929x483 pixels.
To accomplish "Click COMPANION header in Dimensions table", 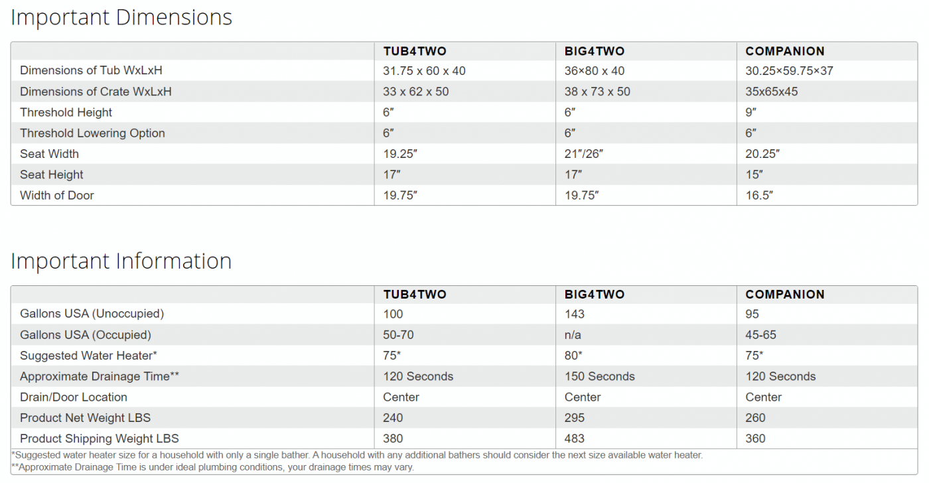I will (785, 51).
